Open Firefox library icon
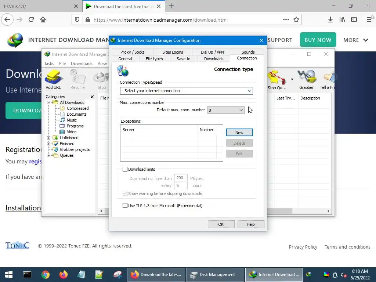376x282 pixels. click(342, 20)
